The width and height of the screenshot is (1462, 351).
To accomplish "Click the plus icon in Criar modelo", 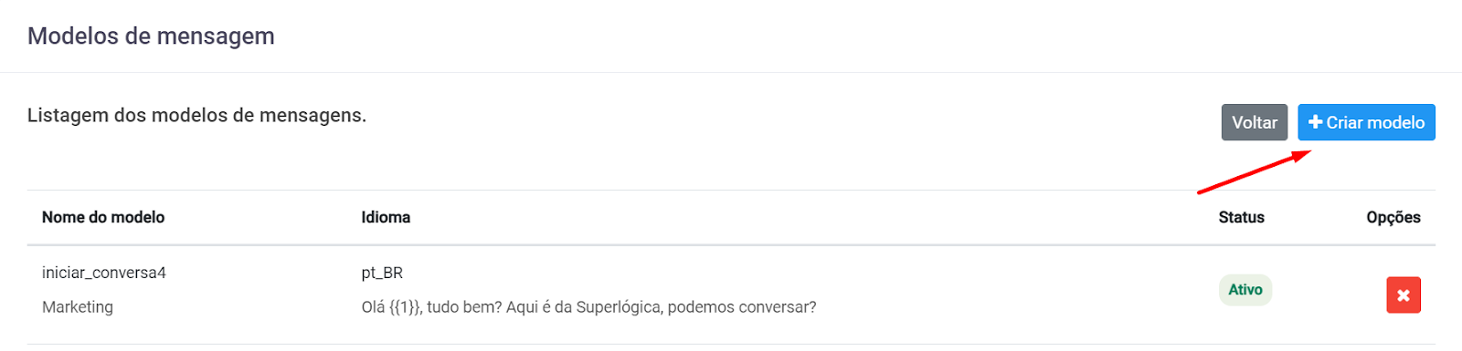I will (x=1315, y=122).
